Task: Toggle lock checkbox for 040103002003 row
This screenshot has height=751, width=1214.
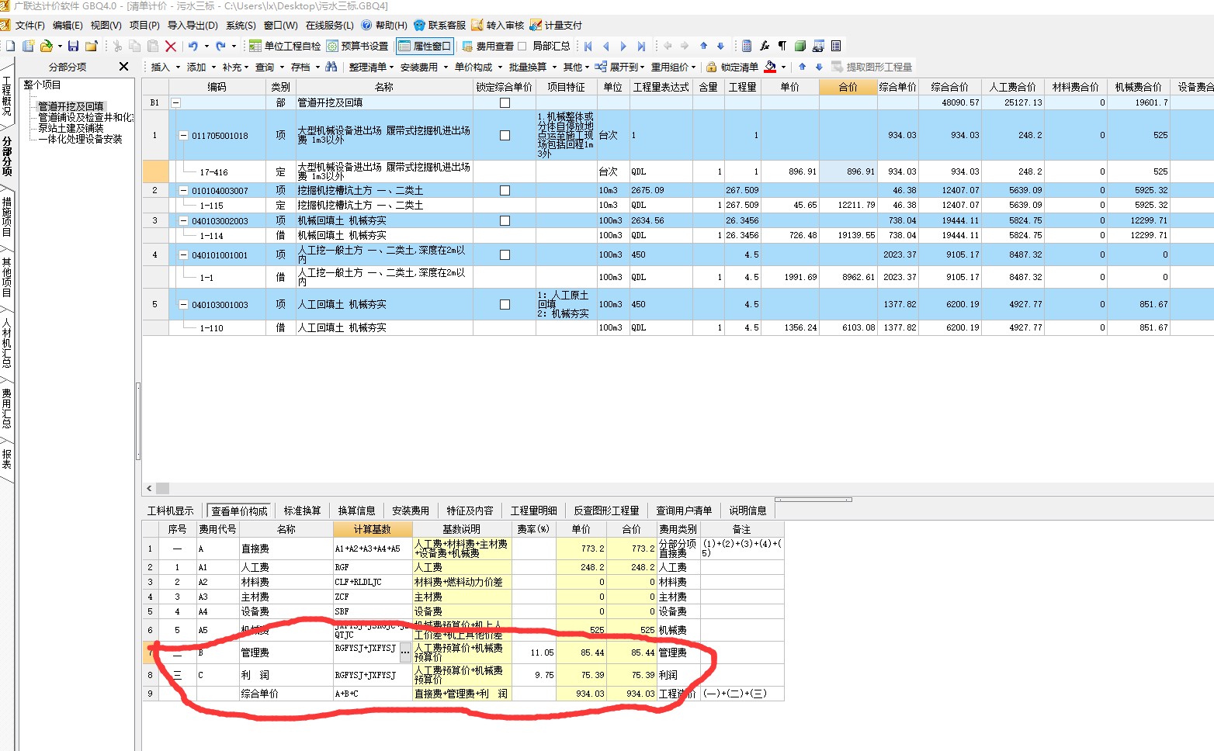Action: (505, 220)
